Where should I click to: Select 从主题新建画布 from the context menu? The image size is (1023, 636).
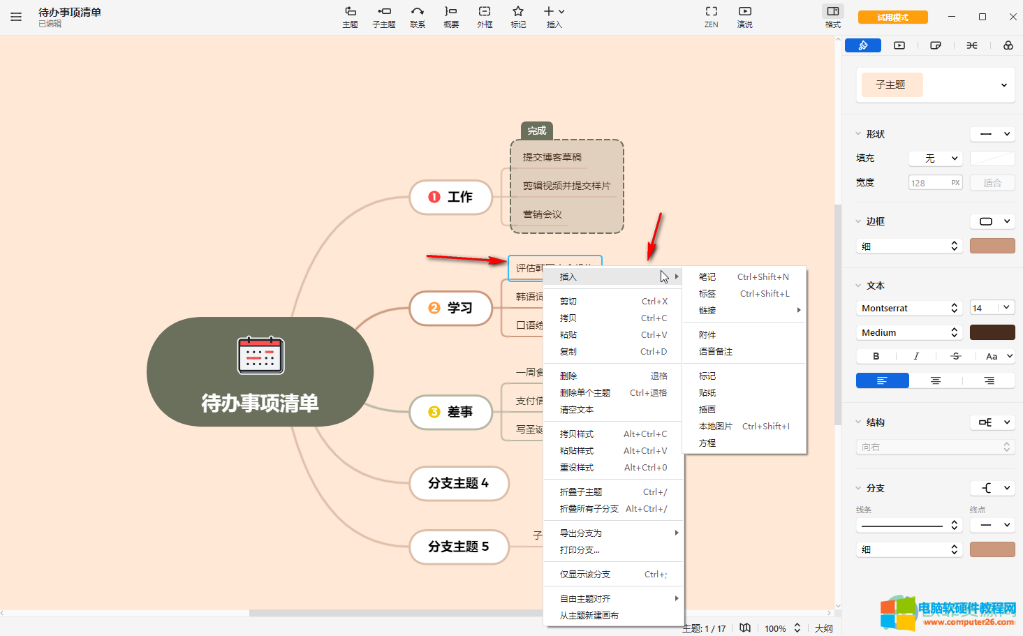[613, 616]
